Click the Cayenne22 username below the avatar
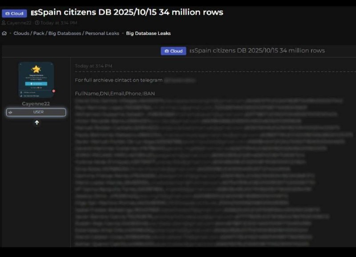The width and height of the screenshot is (356, 257). tap(36, 104)
